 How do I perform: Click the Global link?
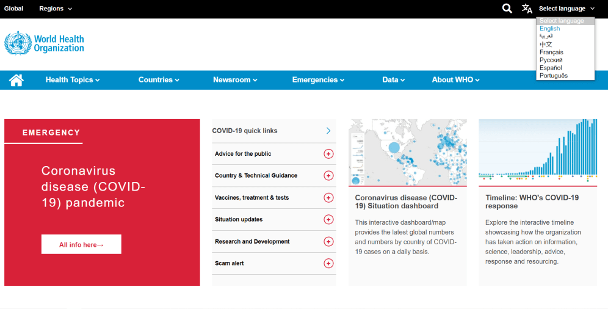[13, 9]
